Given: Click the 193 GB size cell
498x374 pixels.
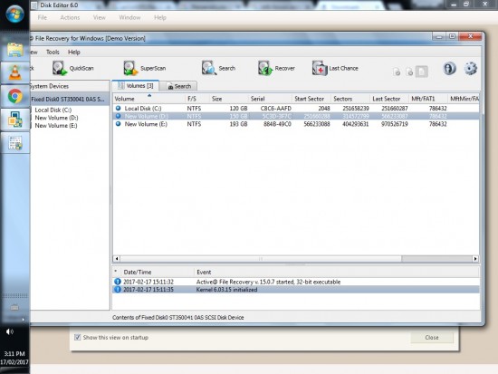Looking at the screenshot, I should tap(238, 124).
